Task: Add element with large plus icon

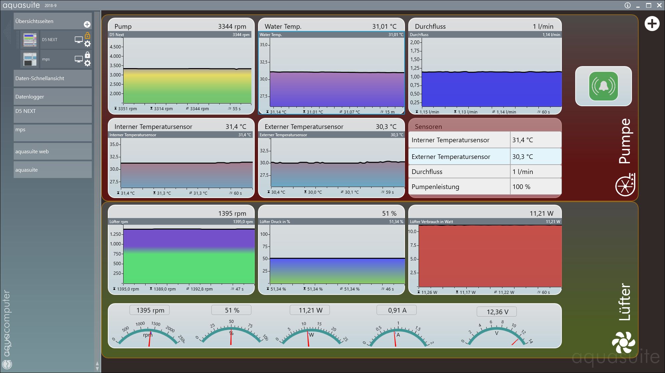Action: [652, 24]
